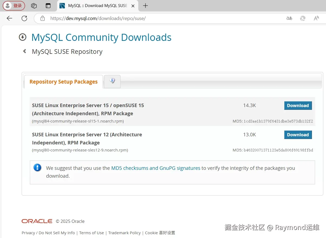Click the © 2025 Oracle copyright text
Image resolution: width=326 pixels, height=238 pixels.
click(x=70, y=221)
